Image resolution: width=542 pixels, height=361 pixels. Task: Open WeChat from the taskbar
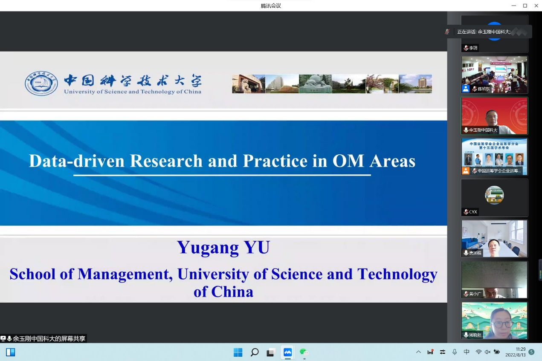pos(304,352)
